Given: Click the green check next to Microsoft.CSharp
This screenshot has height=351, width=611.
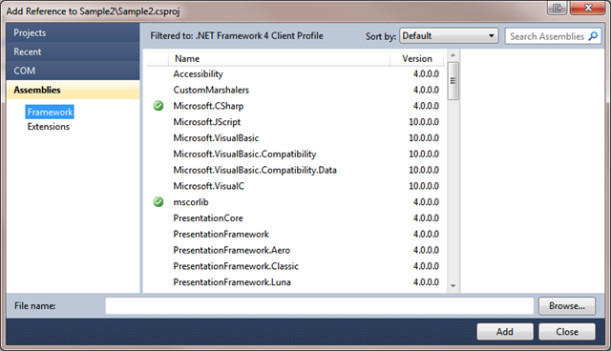Looking at the screenshot, I should 158,106.
